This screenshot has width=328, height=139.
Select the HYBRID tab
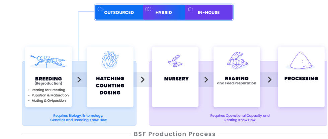pos(164,12)
